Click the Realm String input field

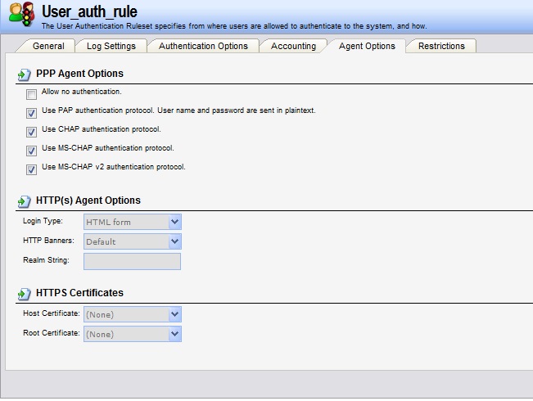coord(132,261)
